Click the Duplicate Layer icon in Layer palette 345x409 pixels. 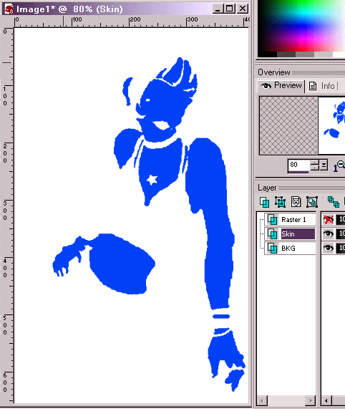click(x=334, y=202)
